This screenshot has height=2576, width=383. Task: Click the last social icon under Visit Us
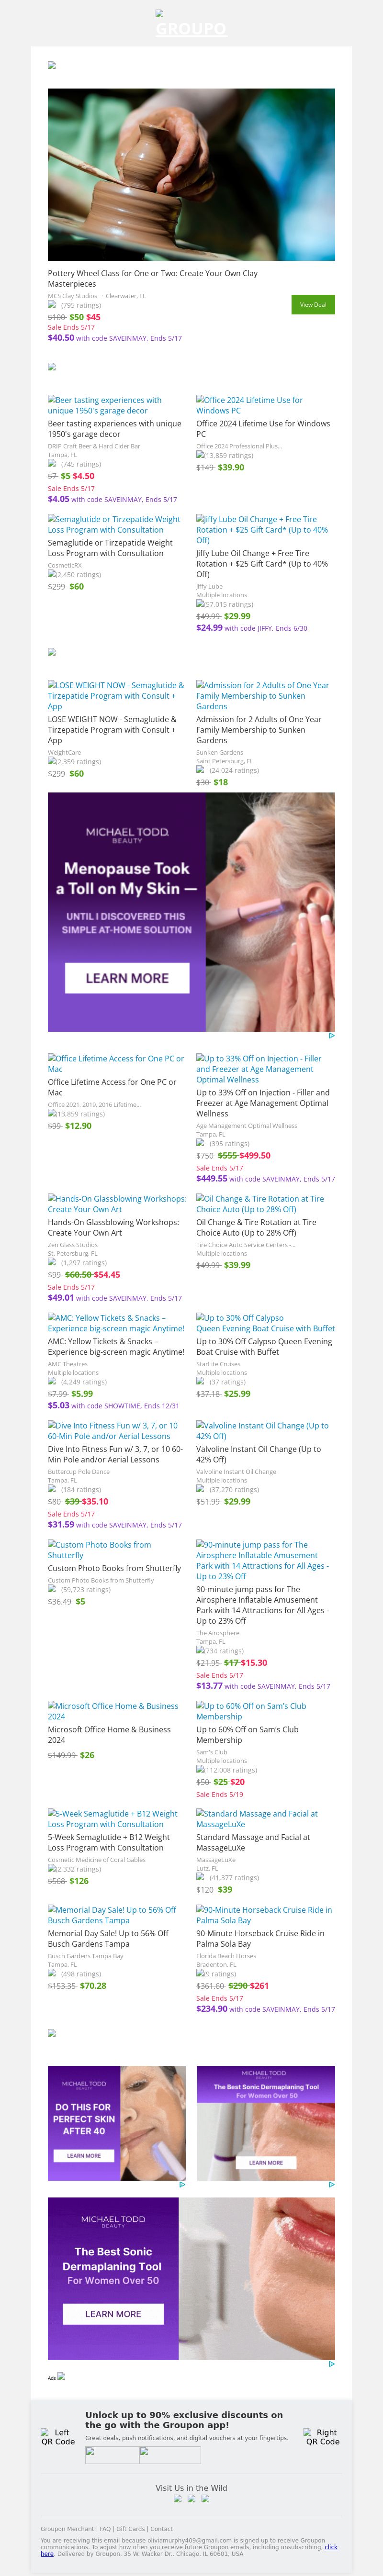(x=205, y=2499)
